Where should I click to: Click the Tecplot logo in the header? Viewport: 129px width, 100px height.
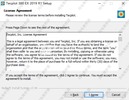click(121, 14)
